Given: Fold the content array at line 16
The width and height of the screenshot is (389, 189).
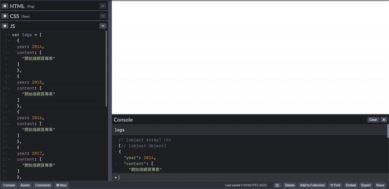Looking at the screenshot, I should 9,124.
